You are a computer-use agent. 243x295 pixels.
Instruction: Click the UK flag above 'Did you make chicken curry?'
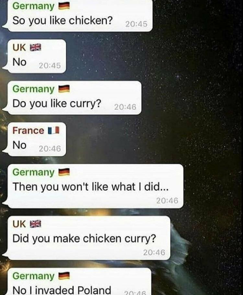pos(35,224)
